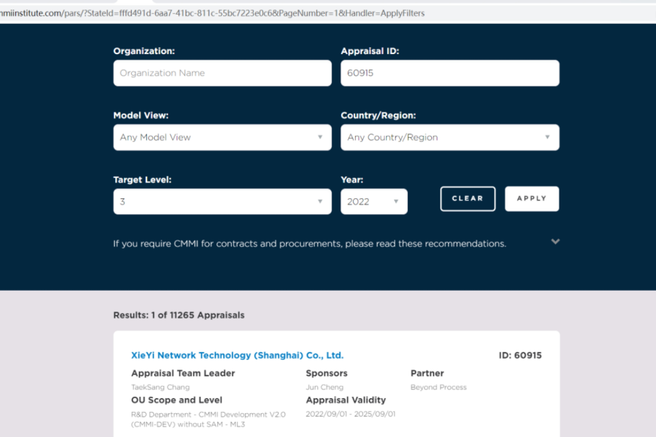Click the Jun Cheng sponsor name

coord(325,387)
